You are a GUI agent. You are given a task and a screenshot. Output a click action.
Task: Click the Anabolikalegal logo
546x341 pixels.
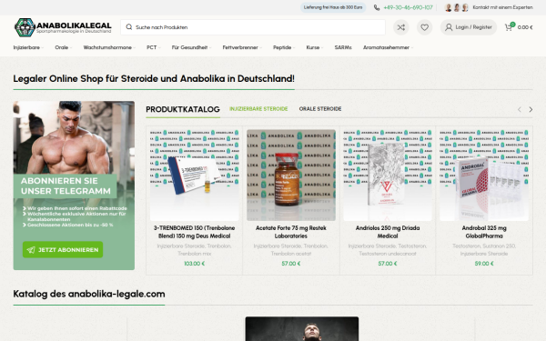63,27
